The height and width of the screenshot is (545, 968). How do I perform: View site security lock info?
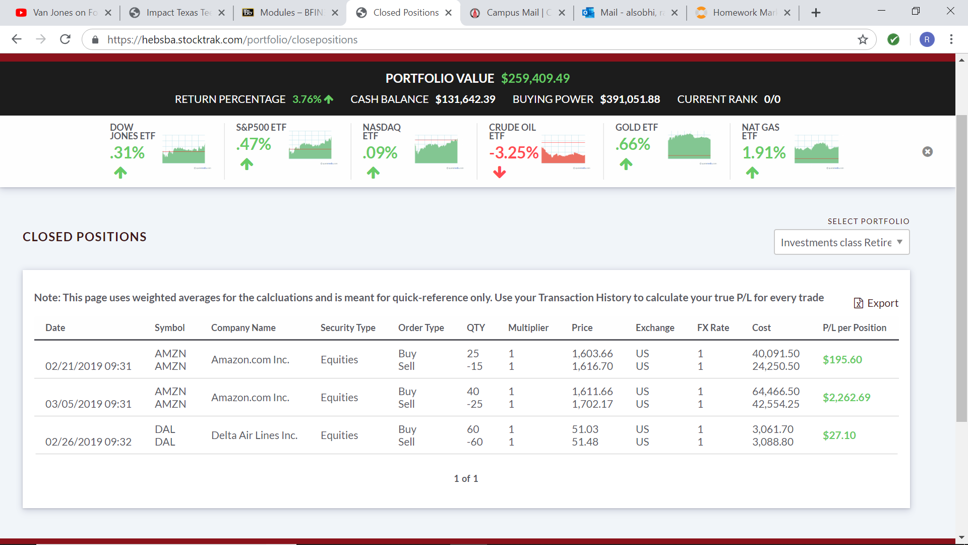(95, 39)
